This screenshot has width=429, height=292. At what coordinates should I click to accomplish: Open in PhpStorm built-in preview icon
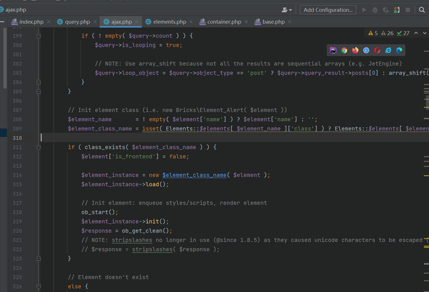tap(333, 50)
